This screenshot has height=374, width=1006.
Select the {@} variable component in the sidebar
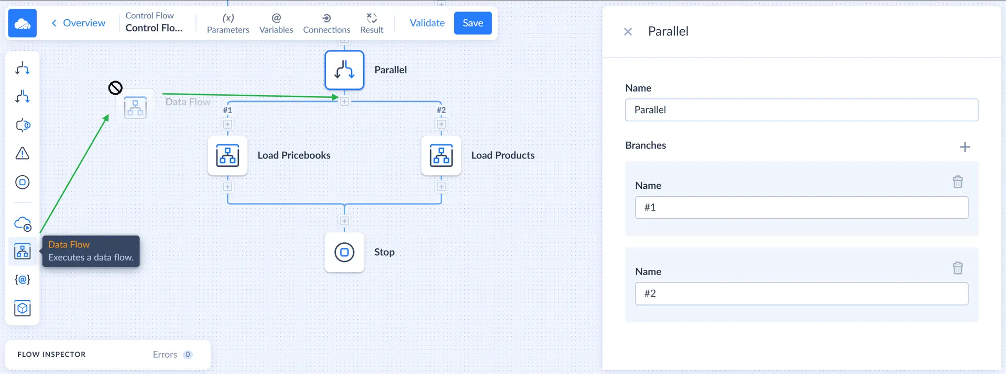pos(23,280)
